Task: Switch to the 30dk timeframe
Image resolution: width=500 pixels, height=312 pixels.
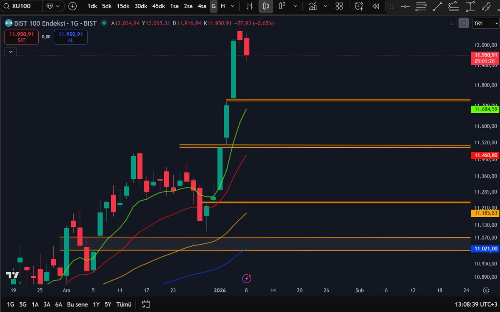Action: 141,6
